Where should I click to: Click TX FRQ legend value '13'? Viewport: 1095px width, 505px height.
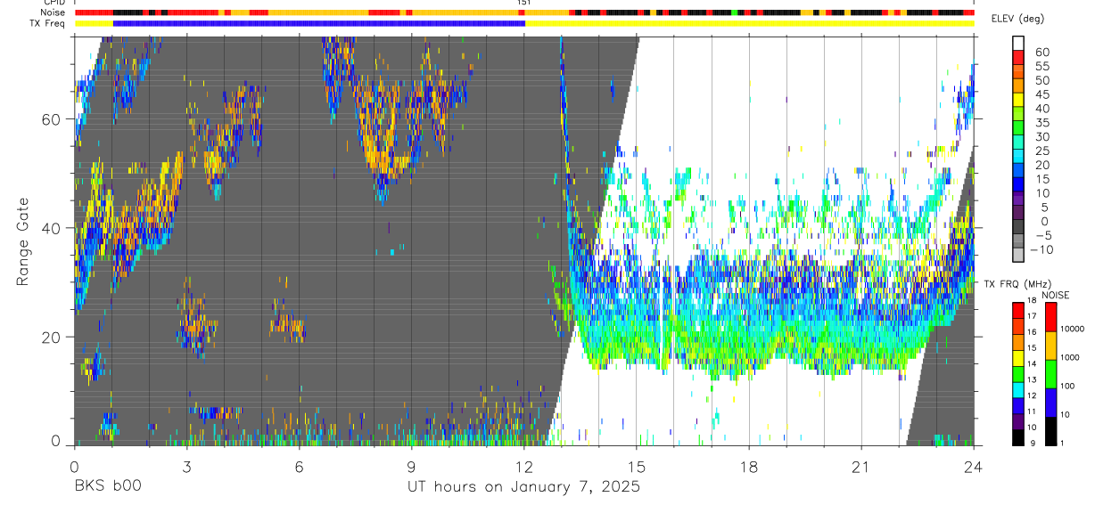pos(1032,379)
